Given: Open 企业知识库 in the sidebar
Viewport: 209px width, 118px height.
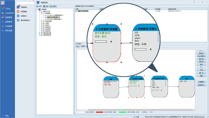Looking at the screenshot, I should click(x=8, y=13).
